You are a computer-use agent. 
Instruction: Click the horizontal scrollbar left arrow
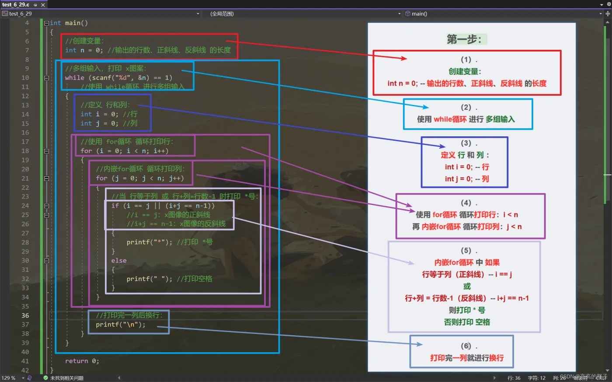(x=119, y=378)
